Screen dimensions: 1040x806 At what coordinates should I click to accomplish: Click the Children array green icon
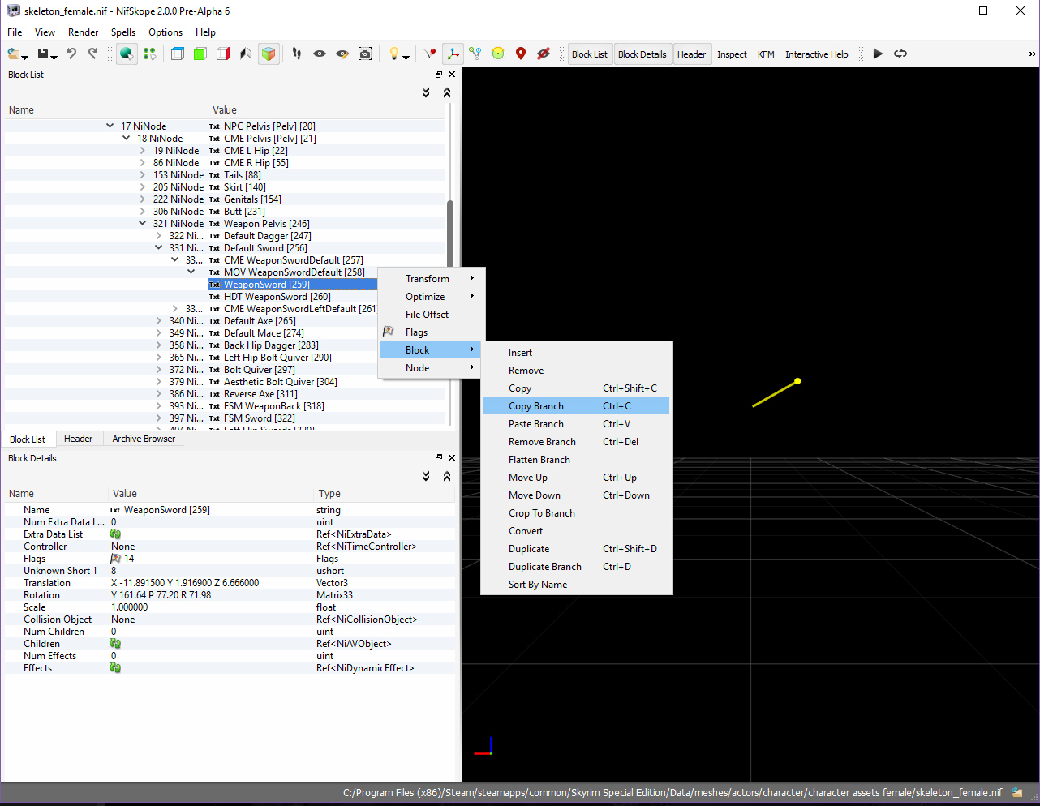[115, 644]
